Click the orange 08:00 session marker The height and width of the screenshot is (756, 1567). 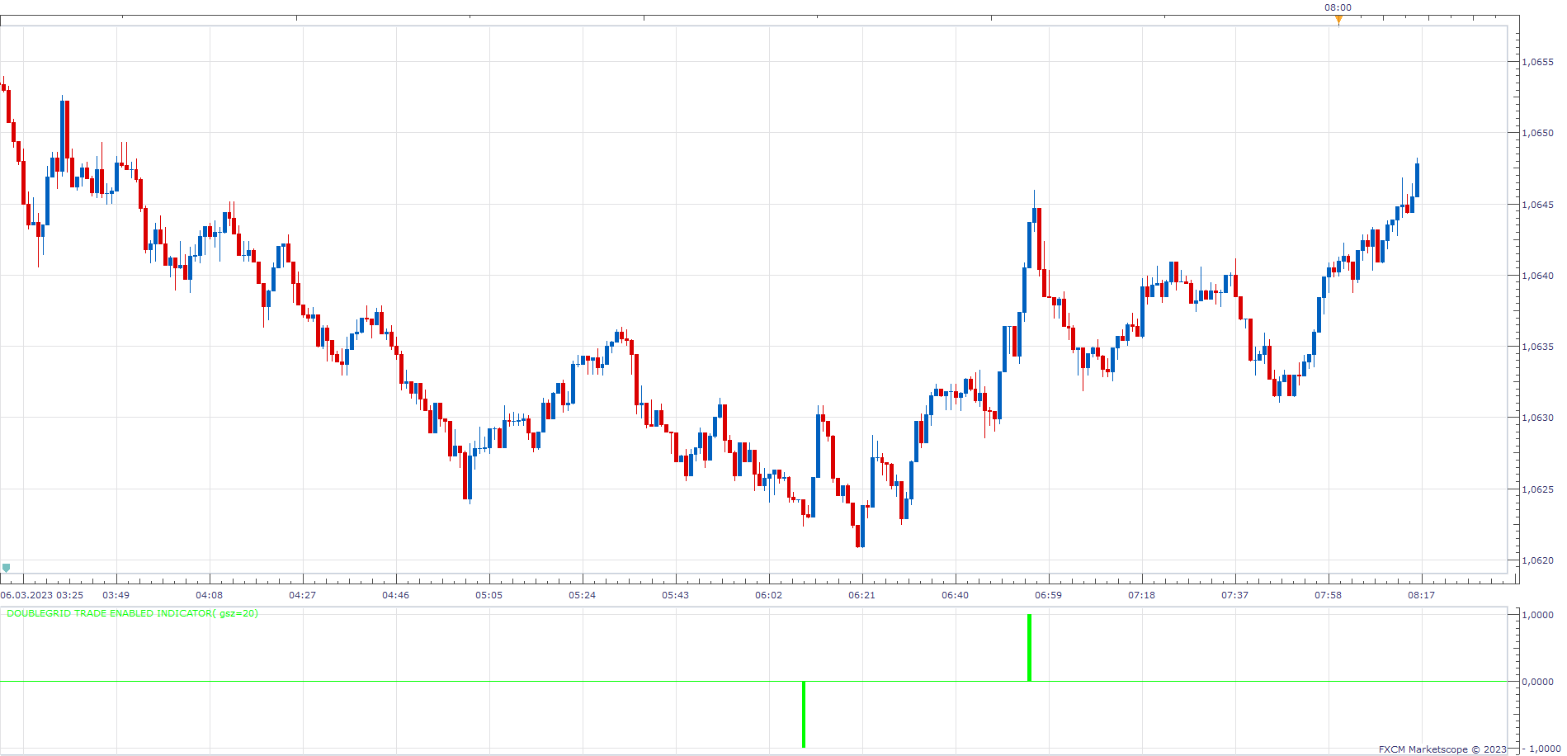click(1338, 20)
